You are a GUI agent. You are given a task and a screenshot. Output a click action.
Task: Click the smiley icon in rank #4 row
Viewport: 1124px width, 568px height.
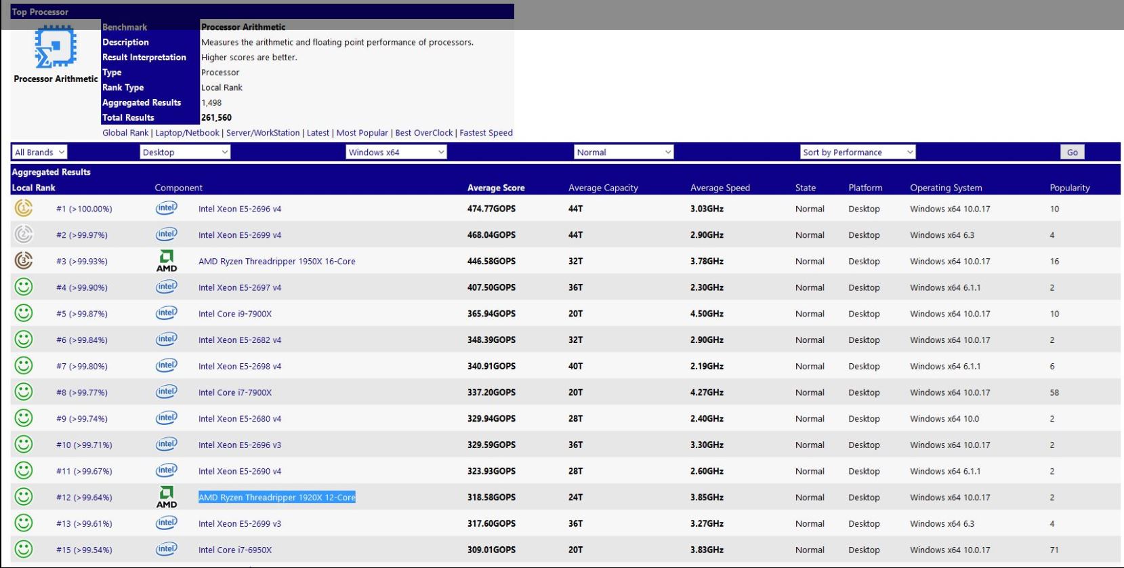(x=23, y=287)
